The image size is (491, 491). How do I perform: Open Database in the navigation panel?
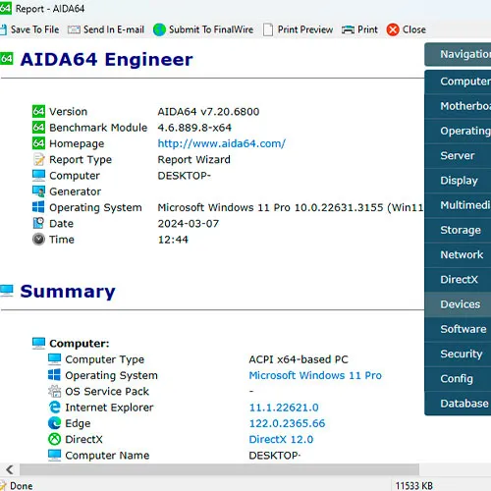point(458,404)
